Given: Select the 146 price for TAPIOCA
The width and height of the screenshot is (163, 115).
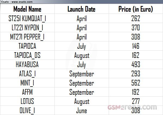Looking at the screenshot, I should (x=136, y=46).
